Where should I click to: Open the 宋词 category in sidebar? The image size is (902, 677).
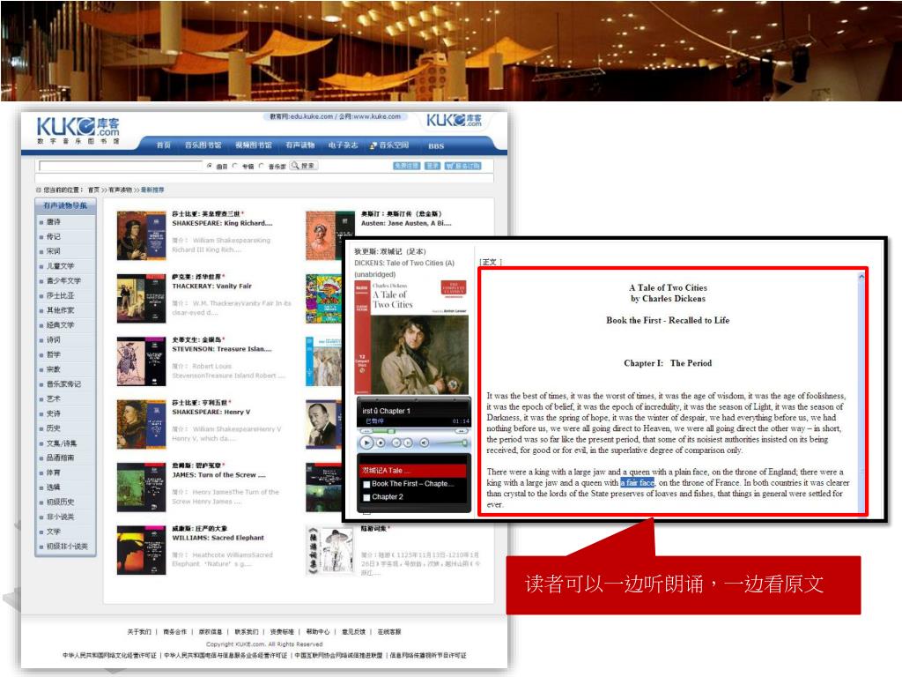click(x=54, y=251)
